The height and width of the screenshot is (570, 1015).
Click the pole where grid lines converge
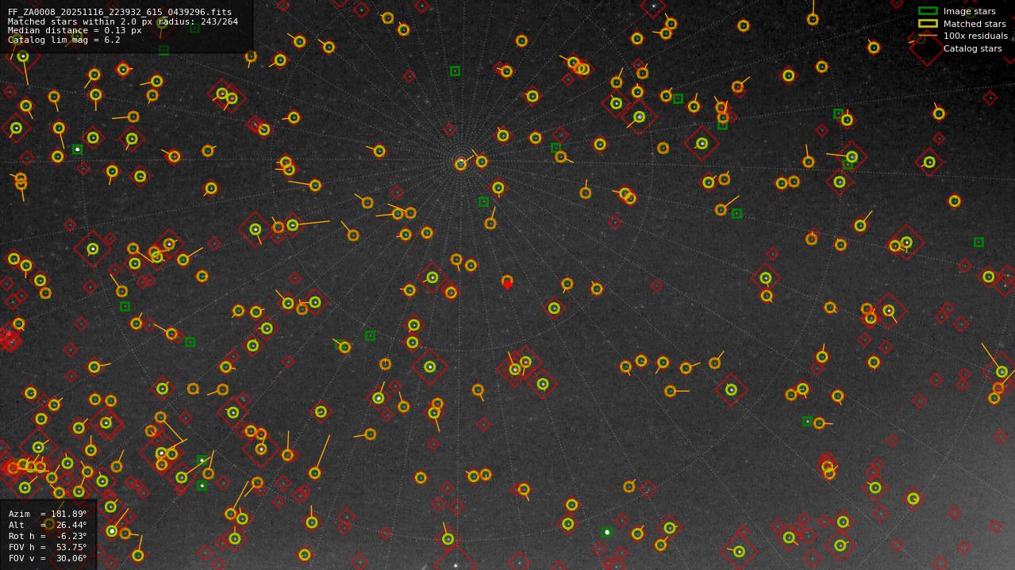tap(460, 163)
